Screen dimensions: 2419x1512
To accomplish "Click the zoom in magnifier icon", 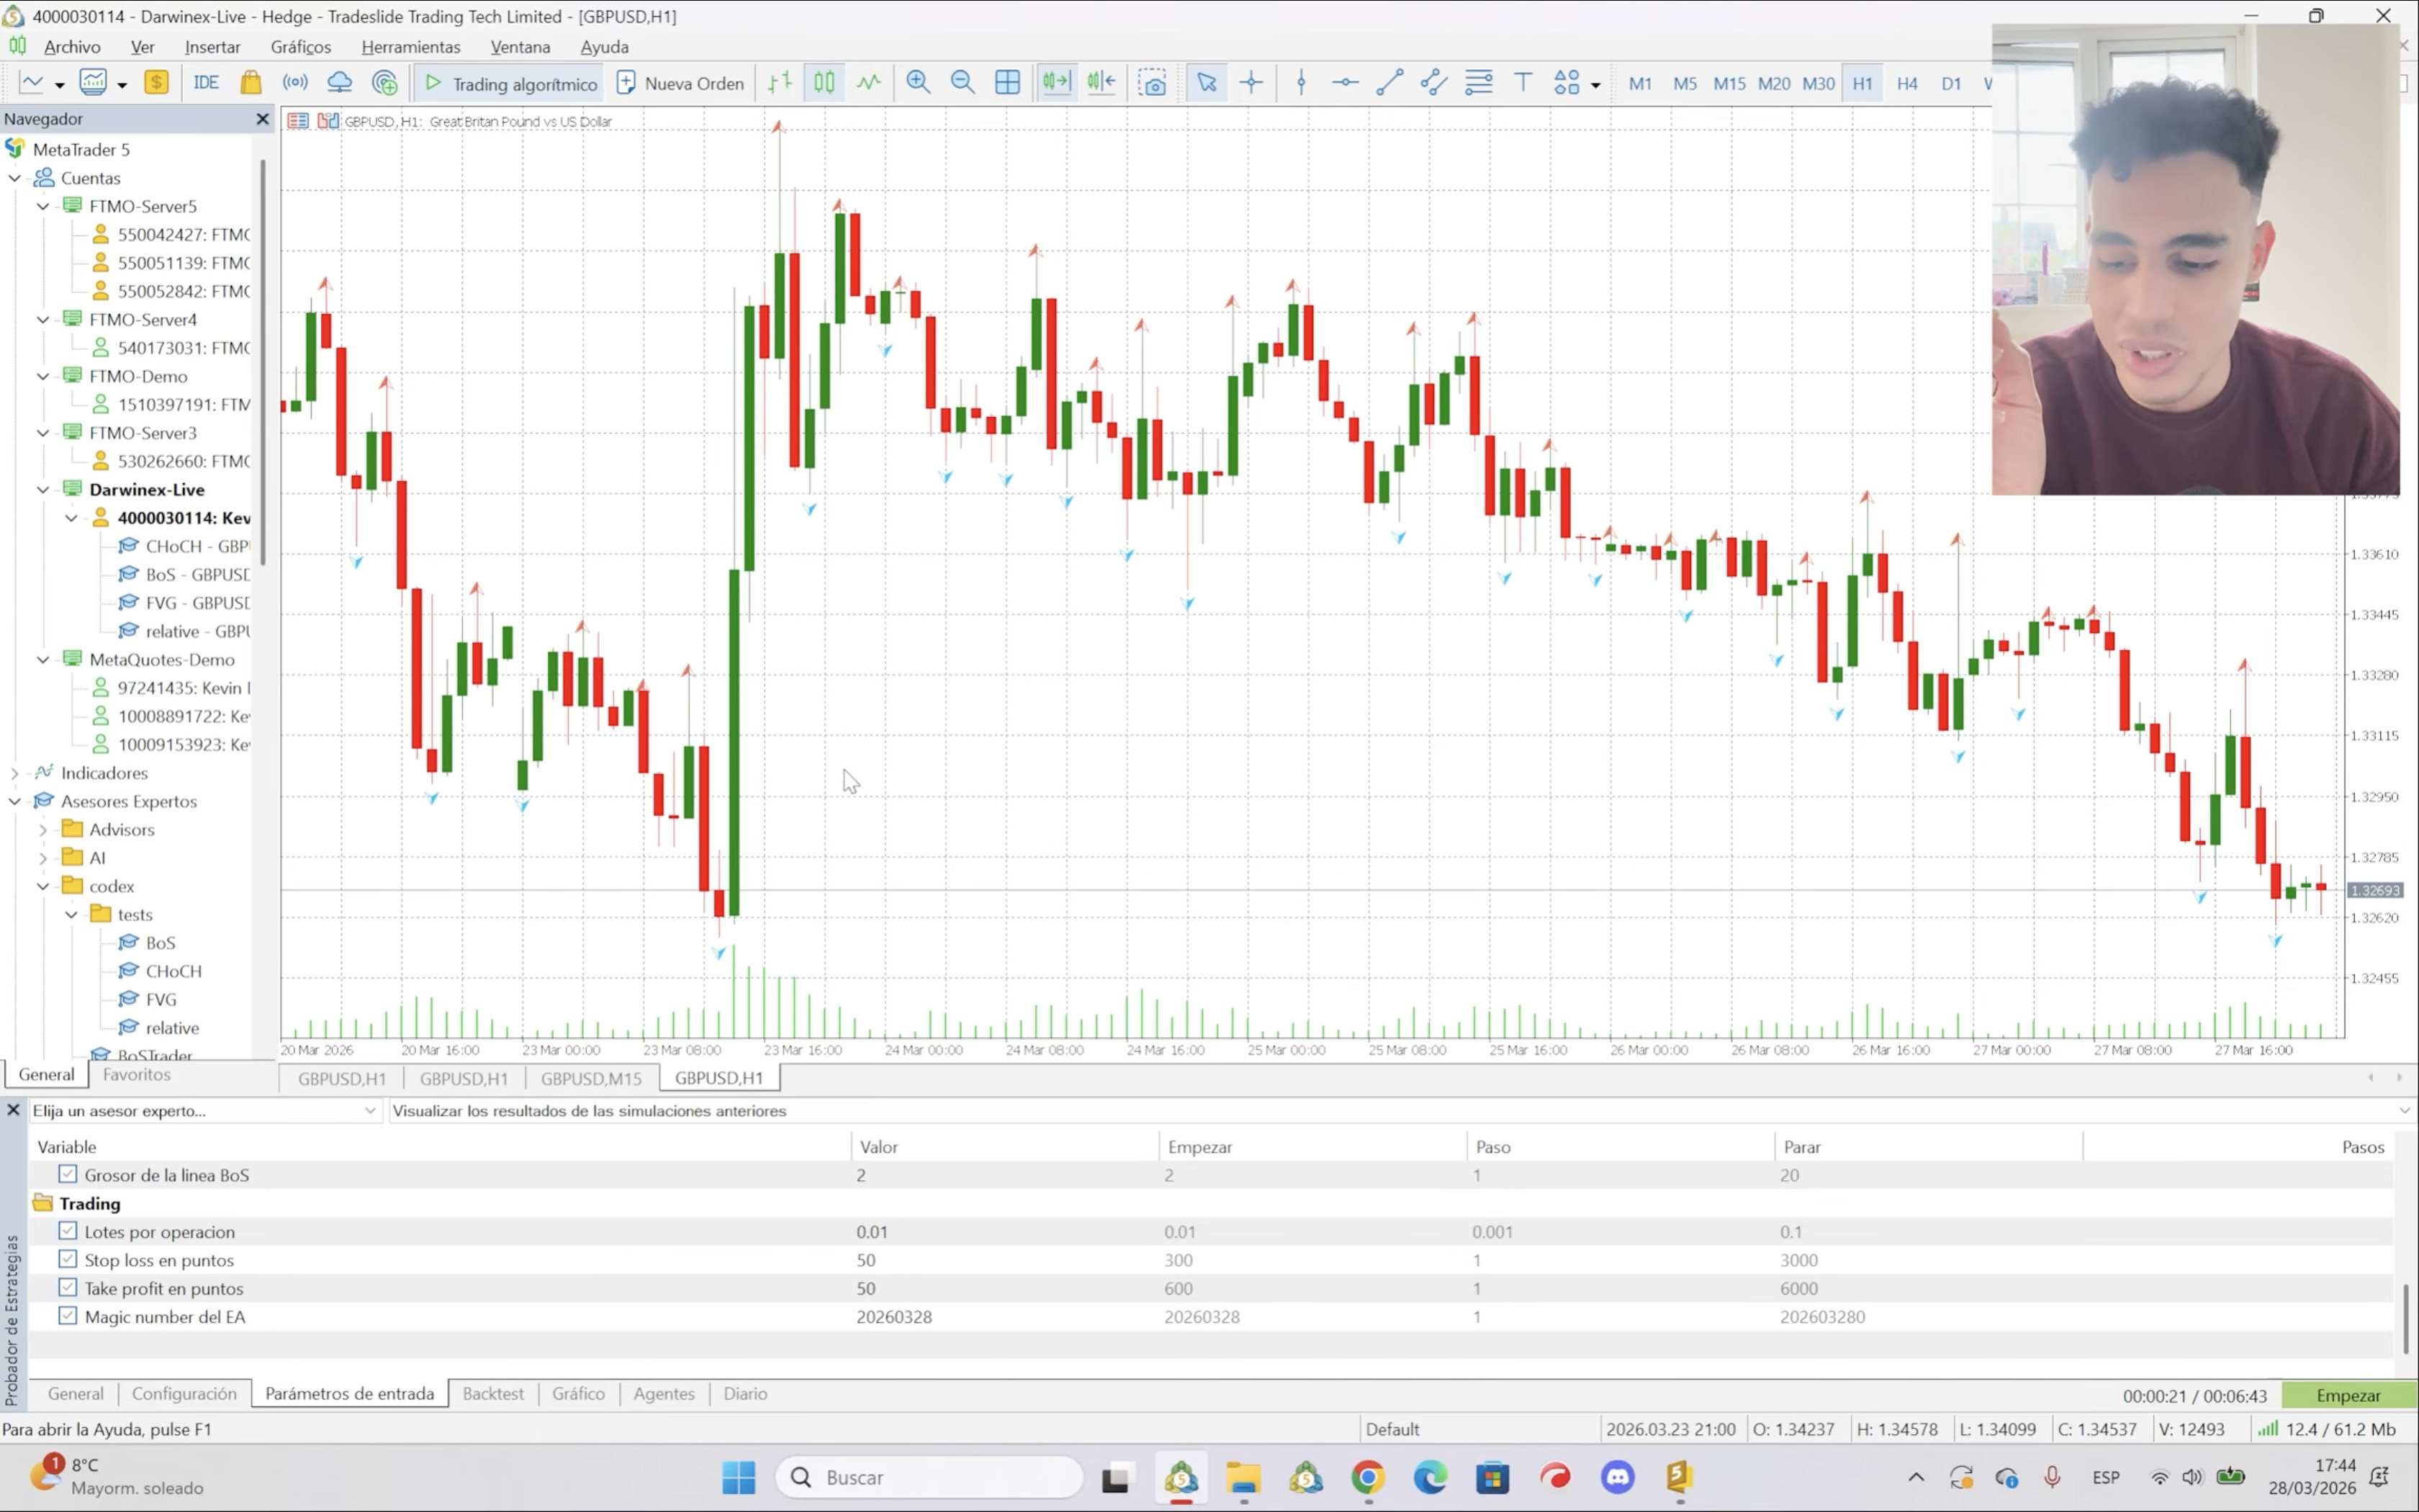I will pos(918,83).
